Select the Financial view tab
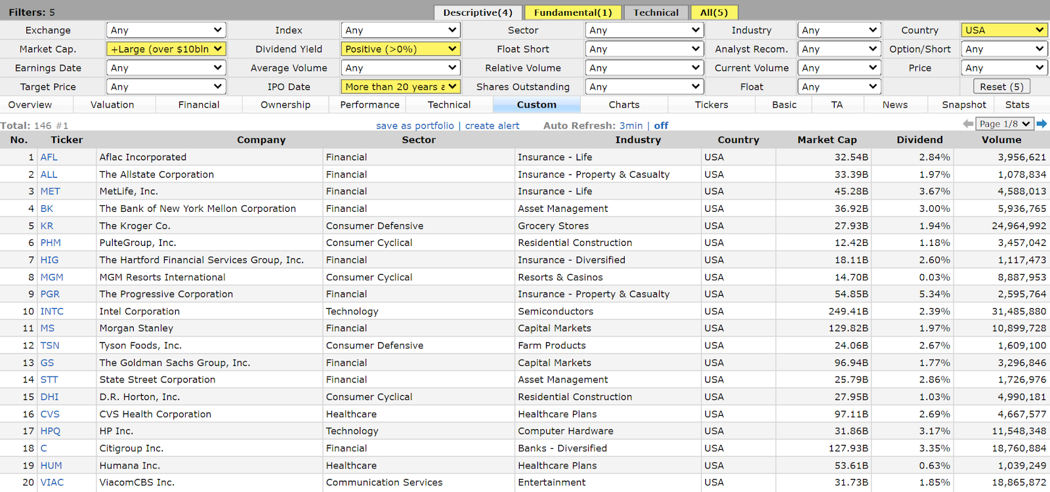This screenshot has width=1050, height=492. click(199, 105)
